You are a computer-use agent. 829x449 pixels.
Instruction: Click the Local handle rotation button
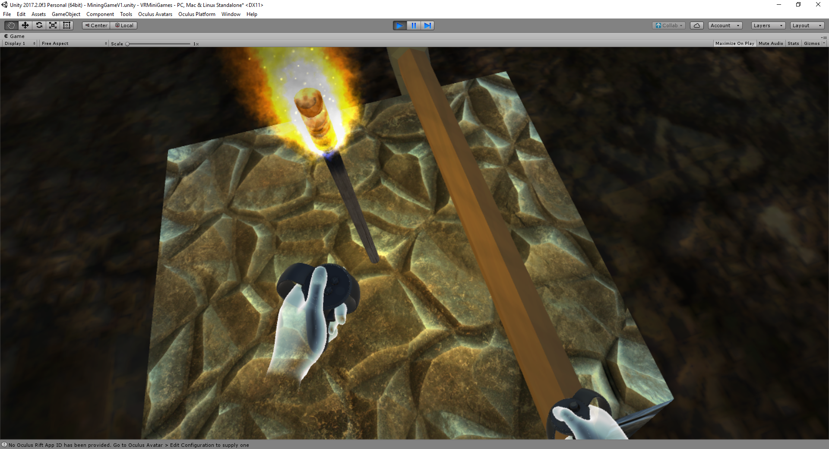(x=124, y=25)
